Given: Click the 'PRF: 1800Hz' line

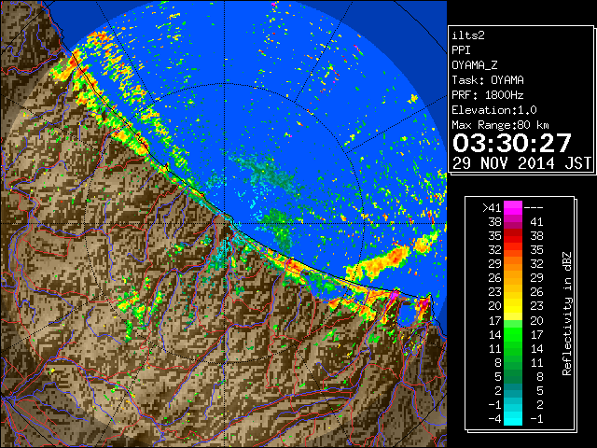Looking at the screenshot, I should click(x=487, y=95).
